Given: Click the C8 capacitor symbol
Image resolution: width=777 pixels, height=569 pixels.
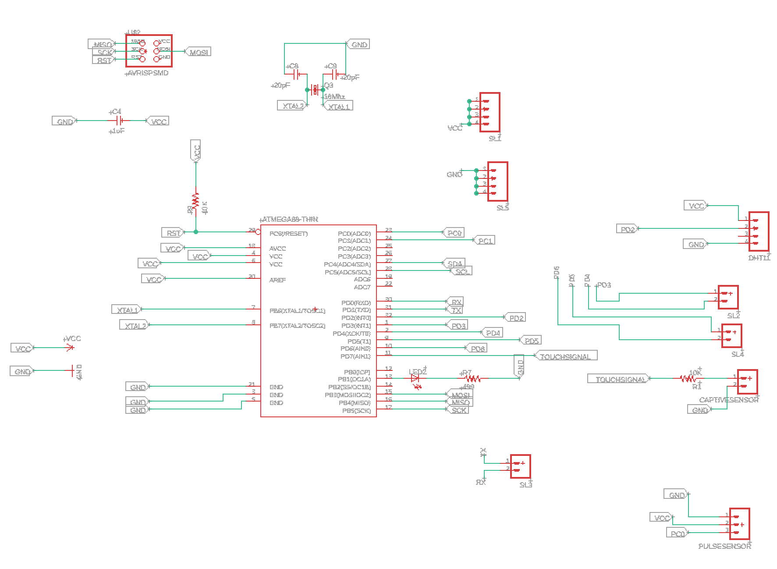Looking at the screenshot, I should coord(296,74).
